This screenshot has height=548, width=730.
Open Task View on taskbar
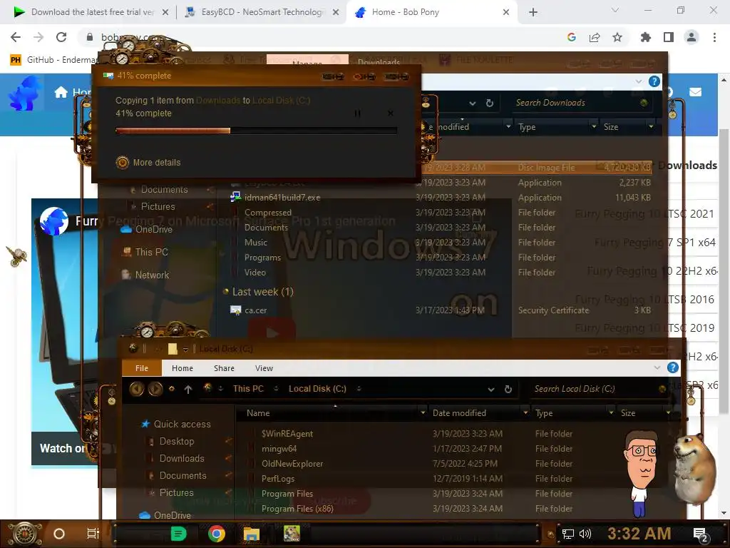click(93, 534)
